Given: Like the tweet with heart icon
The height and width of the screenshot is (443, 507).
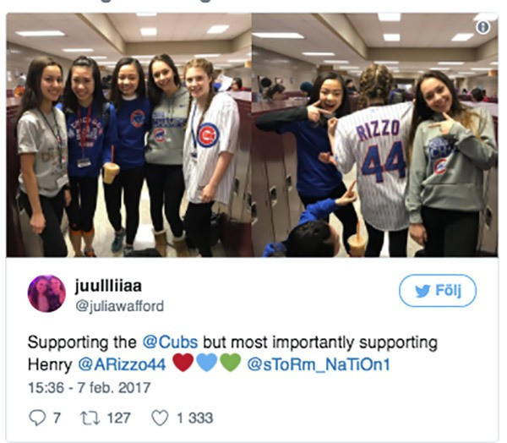Looking at the screenshot, I should pyautogui.click(x=160, y=418).
